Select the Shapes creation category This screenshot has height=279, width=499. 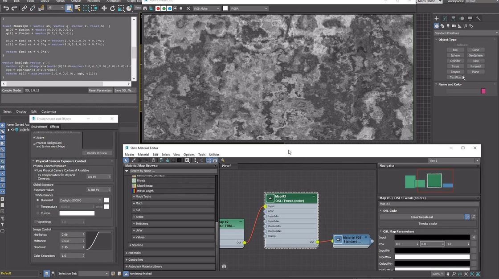pyautogui.click(x=442, y=26)
